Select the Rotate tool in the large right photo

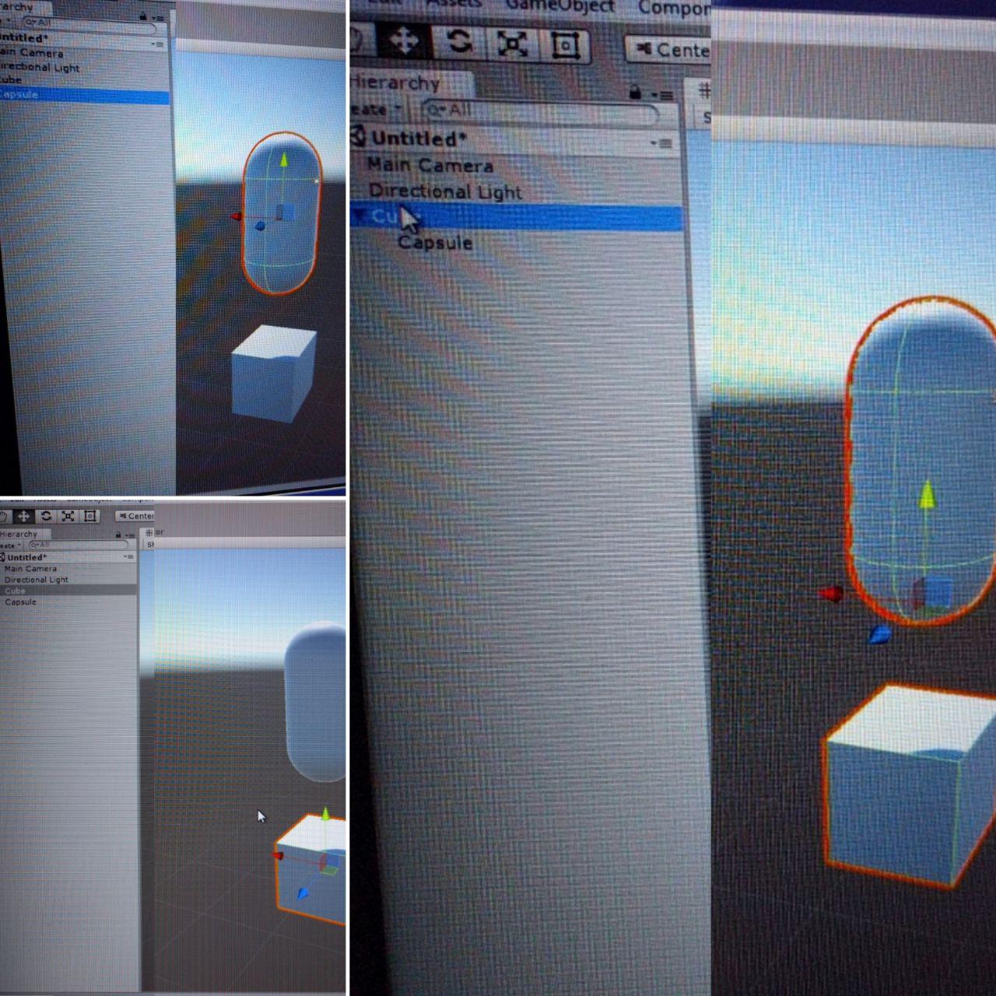(459, 40)
